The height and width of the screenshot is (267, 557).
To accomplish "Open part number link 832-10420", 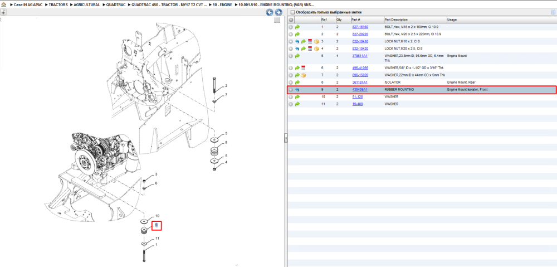I will point(360,48).
